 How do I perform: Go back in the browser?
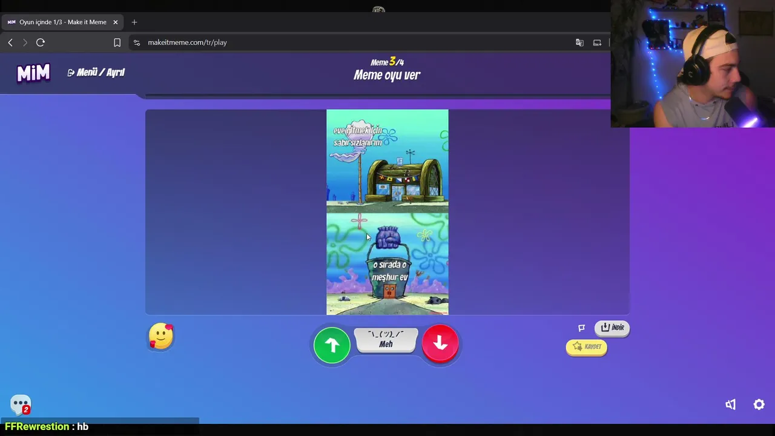[10, 42]
